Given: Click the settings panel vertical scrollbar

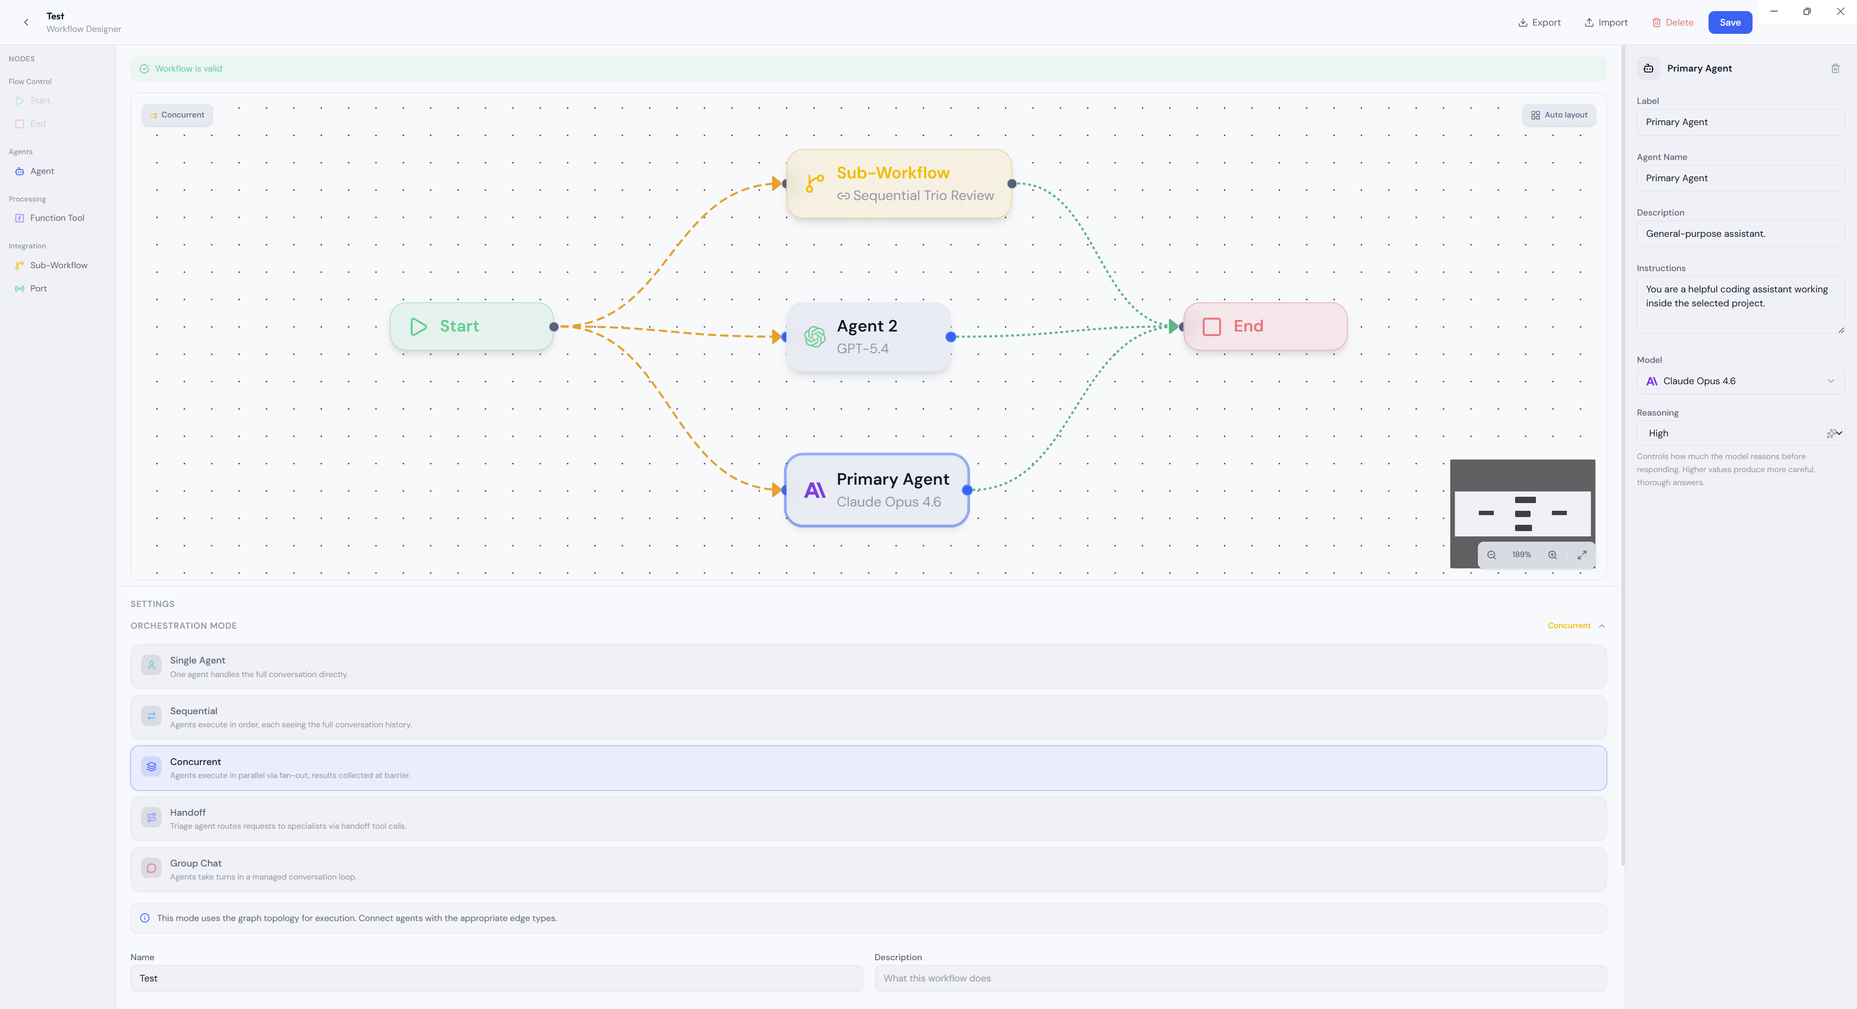Looking at the screenshot, I should pyautogui.click(x=1623, y=455).
